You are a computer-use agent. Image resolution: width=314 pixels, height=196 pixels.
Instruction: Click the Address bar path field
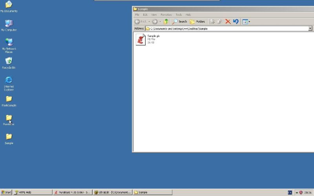(227, 29)
